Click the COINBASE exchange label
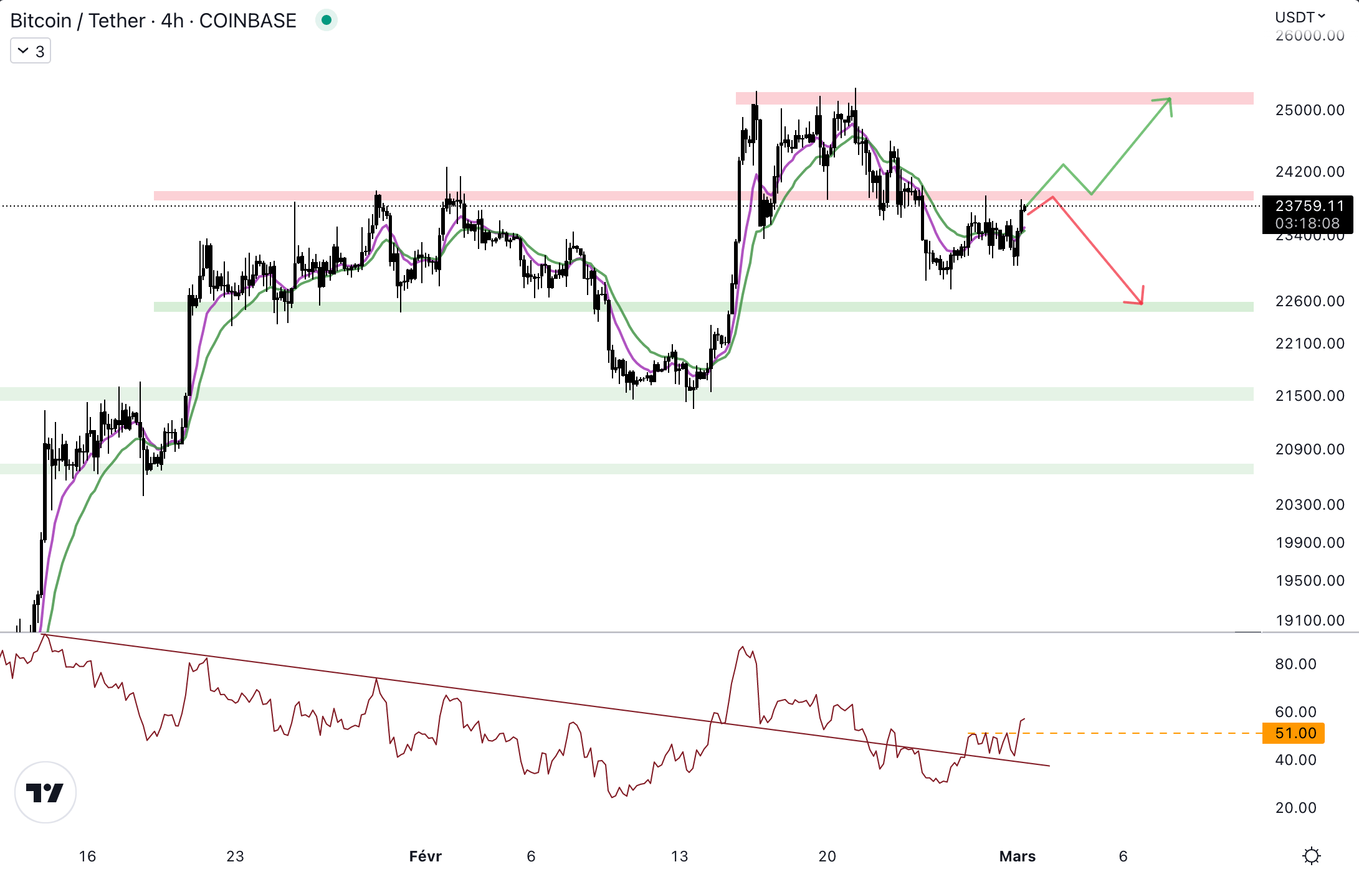Screen dimensions: 1359x872 click(247, 21)
